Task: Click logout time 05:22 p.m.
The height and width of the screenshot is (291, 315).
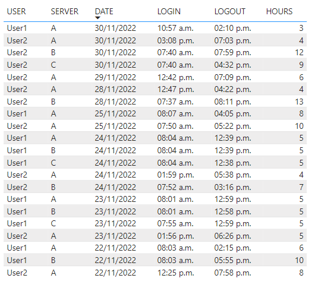Action: [x=232, y=126]
